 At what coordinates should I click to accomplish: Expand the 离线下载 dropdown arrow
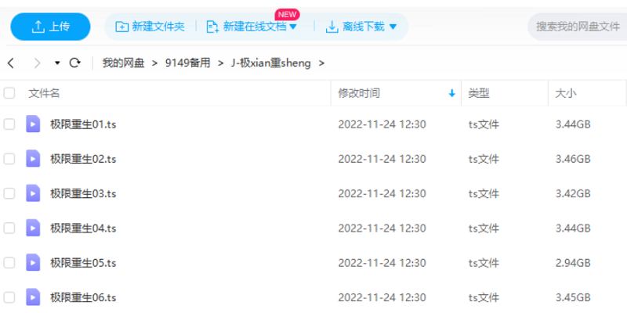tap(393, 27)
